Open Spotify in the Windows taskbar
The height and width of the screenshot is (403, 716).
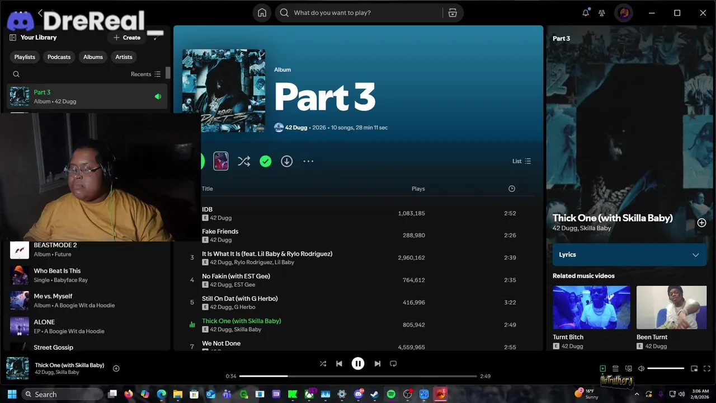point(391,394)
